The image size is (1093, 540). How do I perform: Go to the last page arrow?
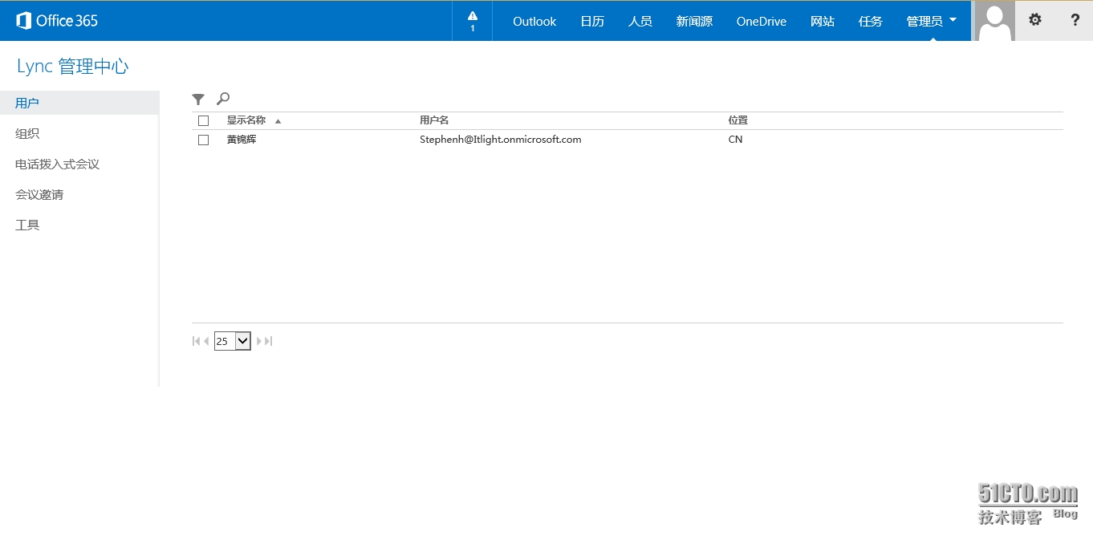tap(270, 341)
